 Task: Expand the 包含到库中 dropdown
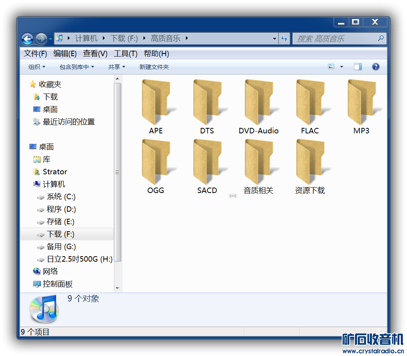click(x=76, y=67)
